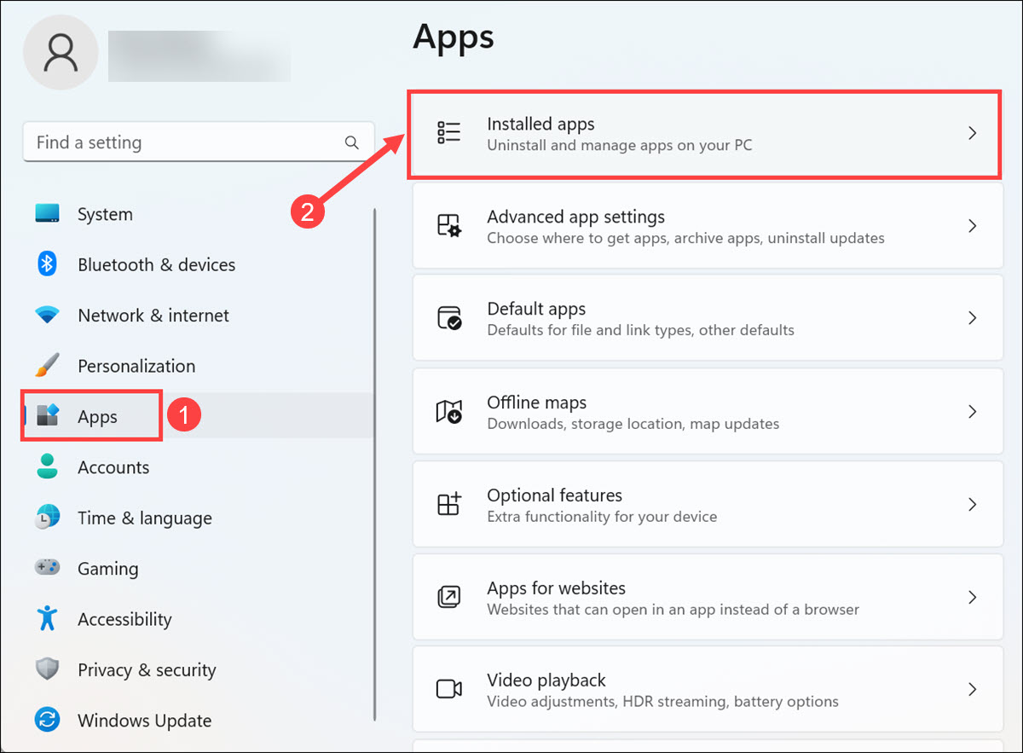The width and height of the screenshot is (1023, 753).
Task: Click the Privacy & security shield icon
Action: click(47, 669)
